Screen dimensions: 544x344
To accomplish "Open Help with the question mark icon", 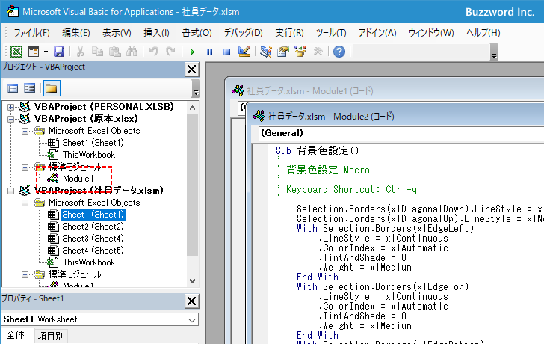I will click(339, 52).
